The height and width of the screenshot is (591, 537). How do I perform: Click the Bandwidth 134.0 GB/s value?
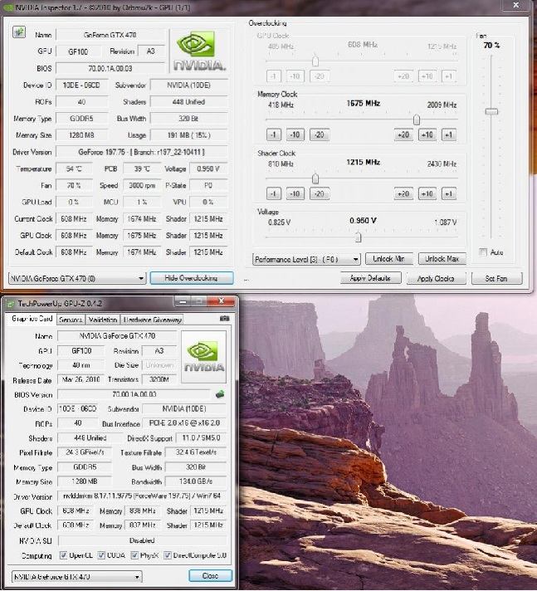196,481
